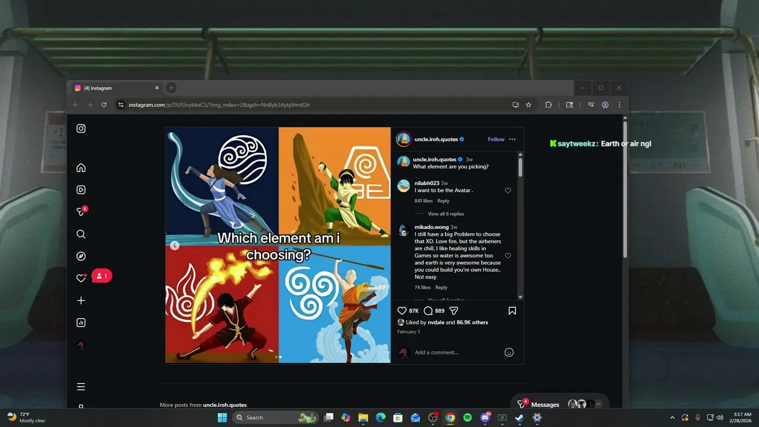Open the dashboard insights icon
The width and height of the screenshot is (759, 427).
[x=81, y=323]
